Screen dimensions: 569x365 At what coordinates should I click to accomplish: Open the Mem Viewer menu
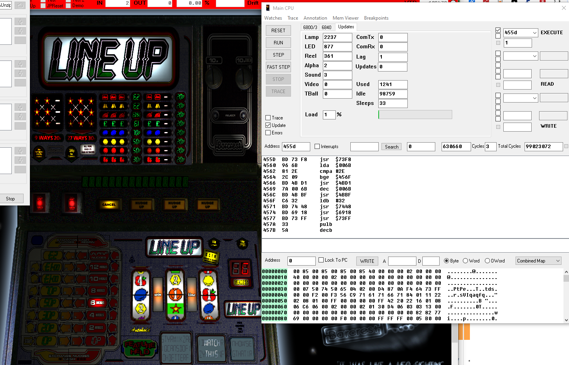click(x=346, y=18)
